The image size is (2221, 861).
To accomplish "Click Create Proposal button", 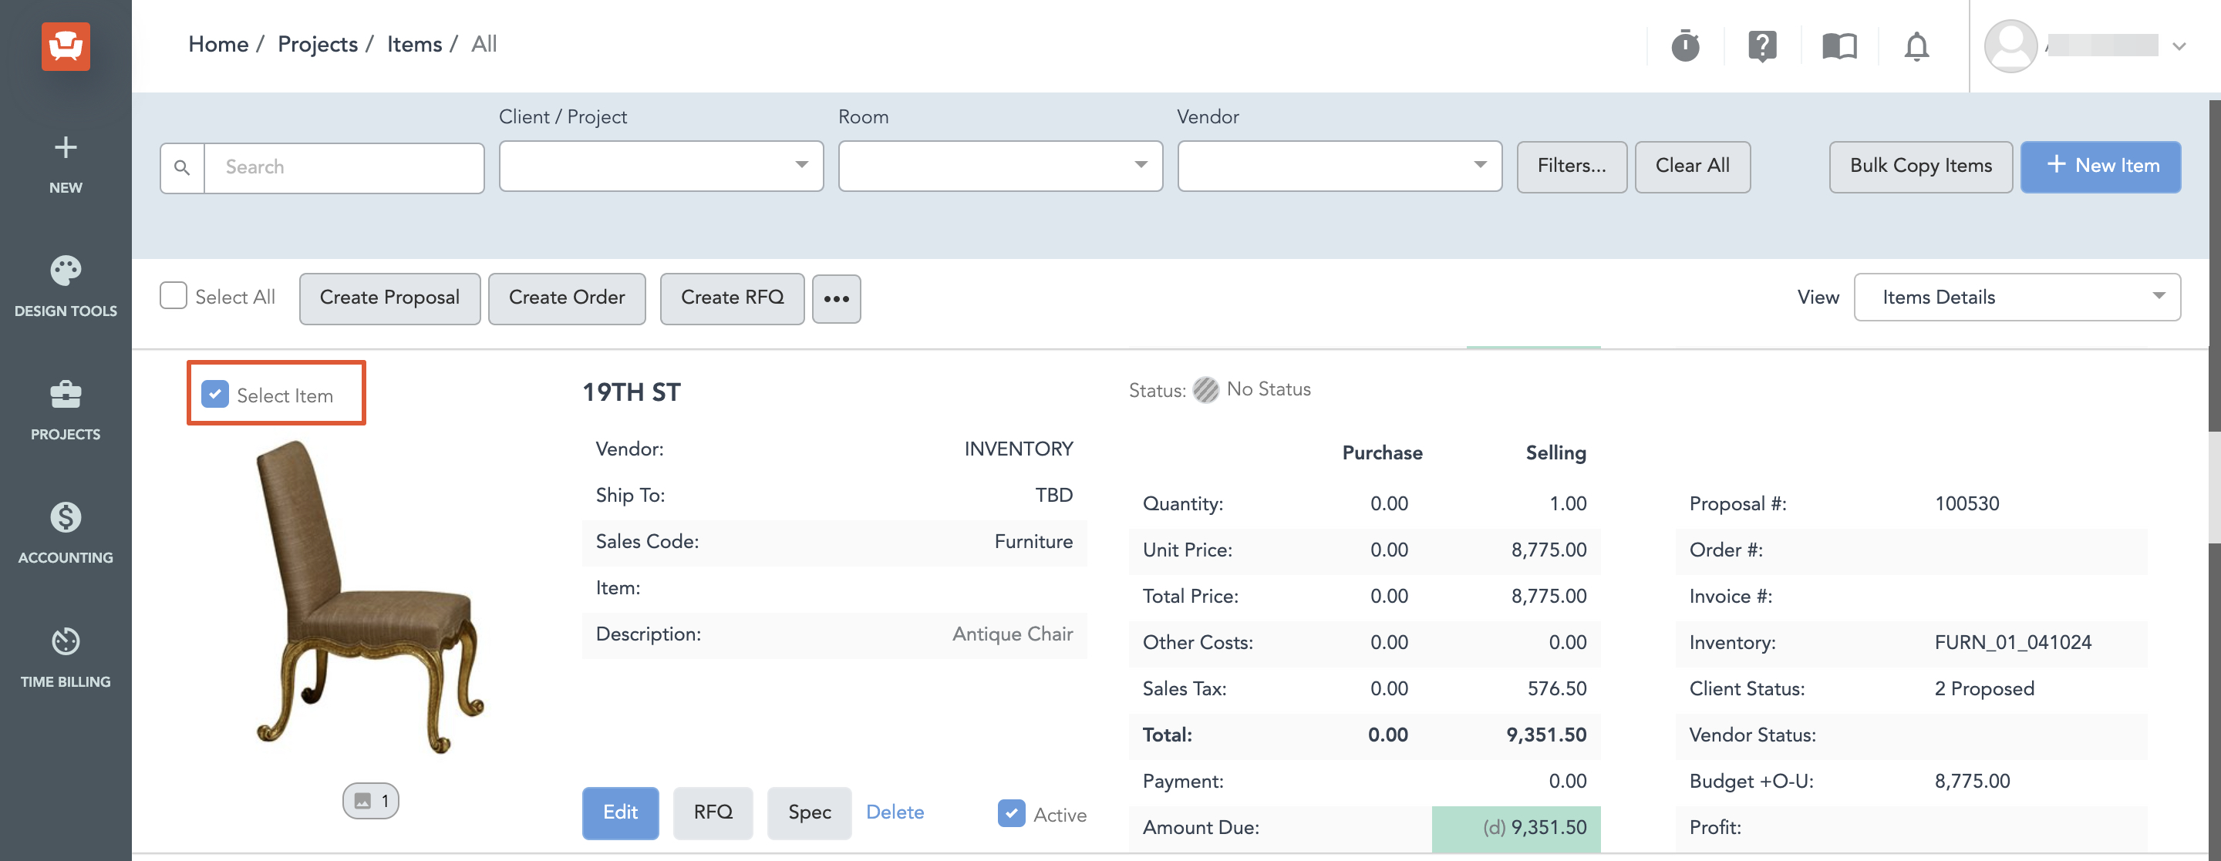I will click(389, 298).
